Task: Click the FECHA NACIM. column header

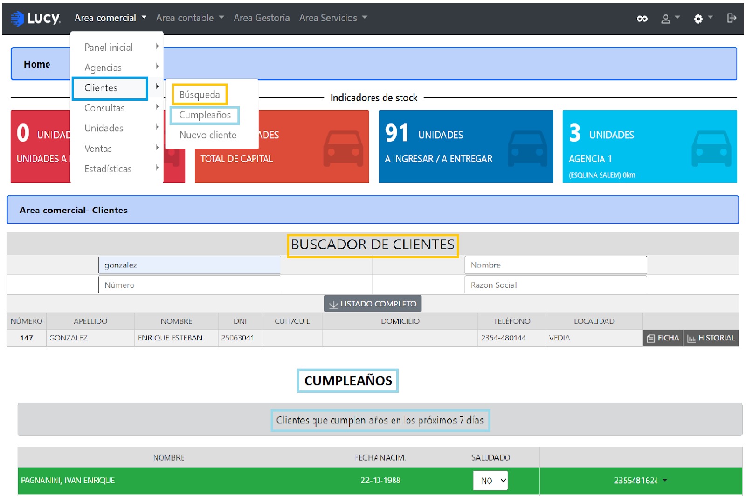Action: (380, 458)
